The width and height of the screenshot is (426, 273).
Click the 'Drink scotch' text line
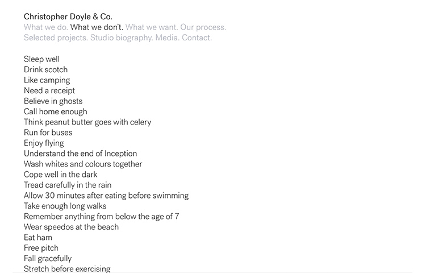pyautogui.click(x=45, y=70)
